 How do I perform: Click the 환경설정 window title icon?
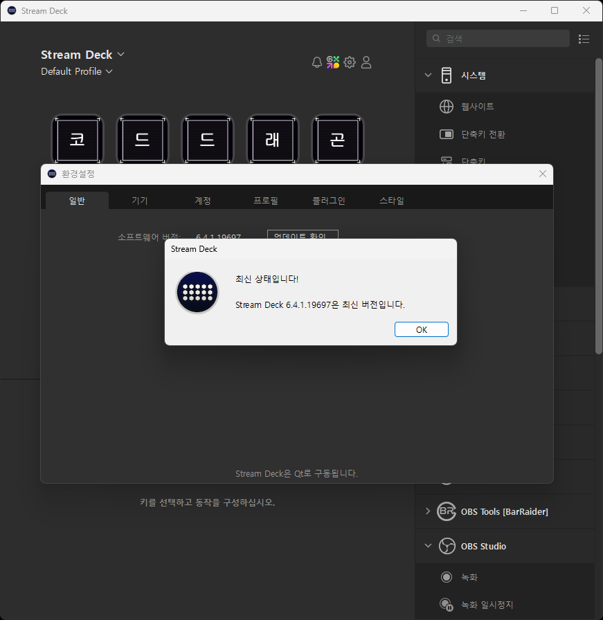click(x=52, y=174)
